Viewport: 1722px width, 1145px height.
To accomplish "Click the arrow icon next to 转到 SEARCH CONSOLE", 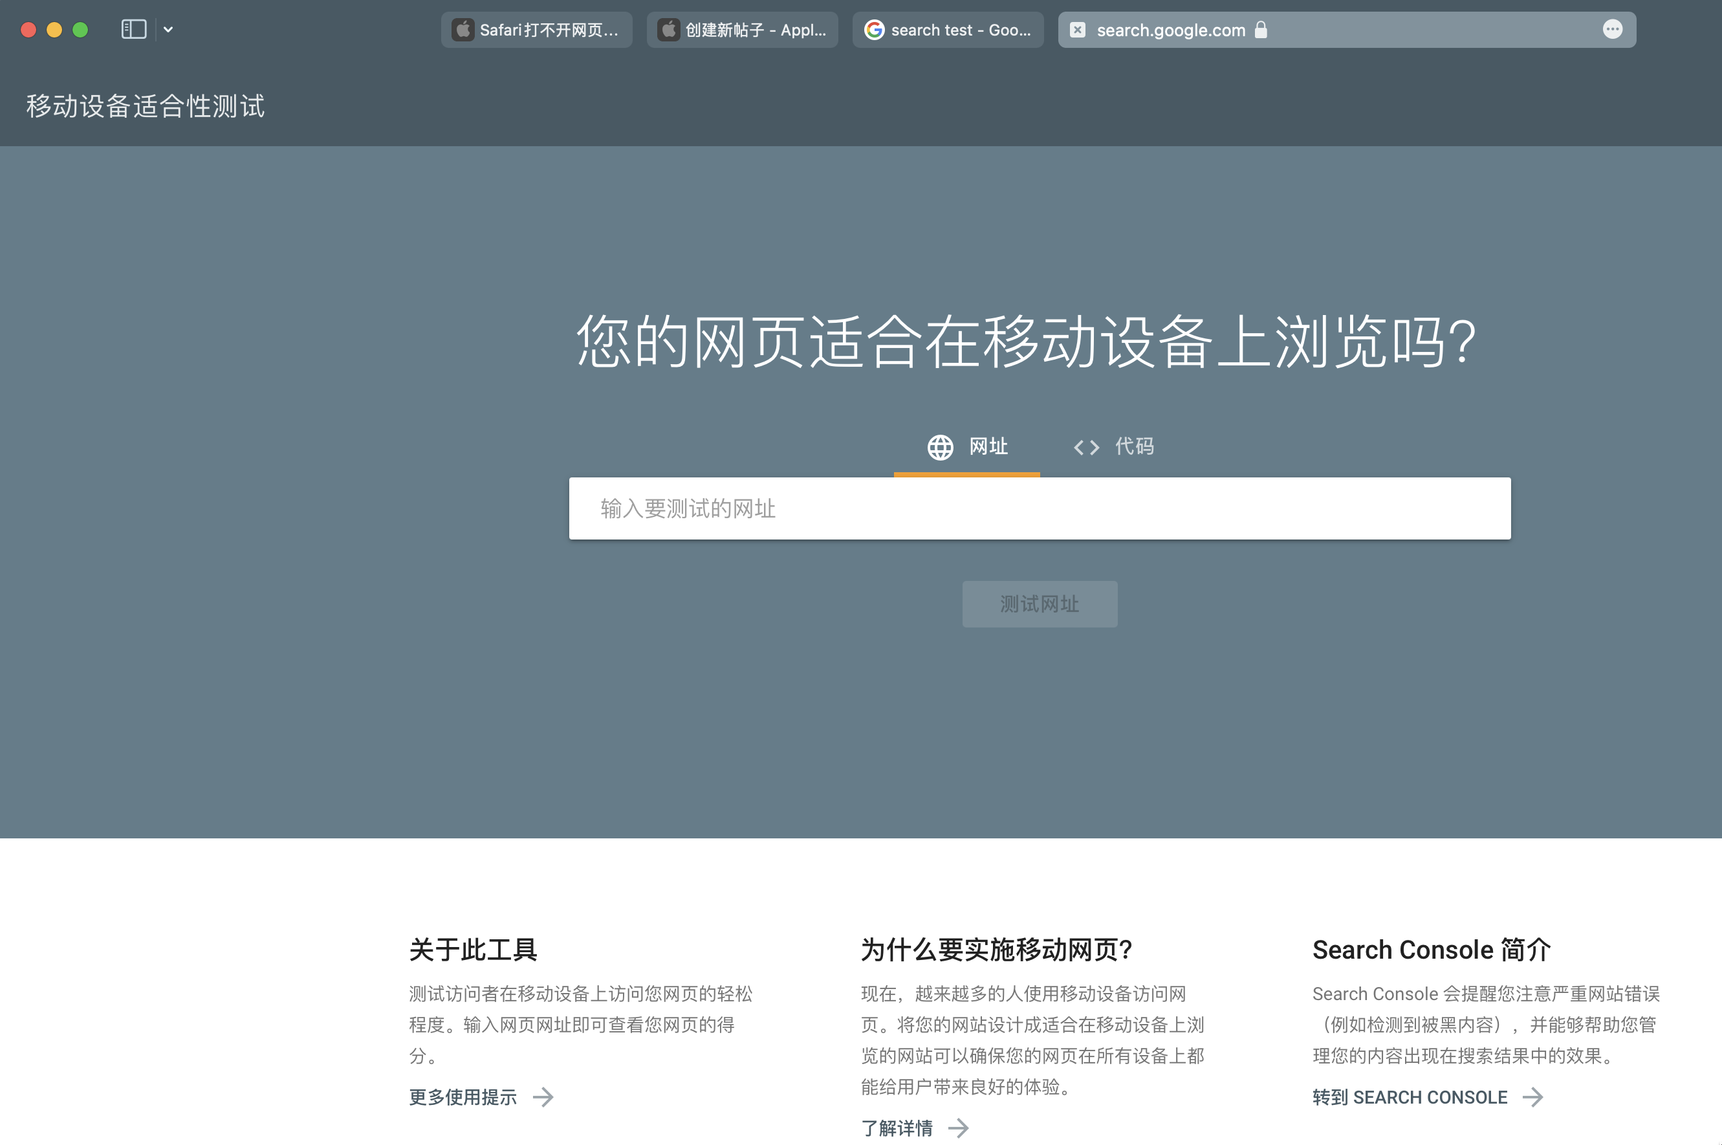I will click(x=1533, y=1096).
